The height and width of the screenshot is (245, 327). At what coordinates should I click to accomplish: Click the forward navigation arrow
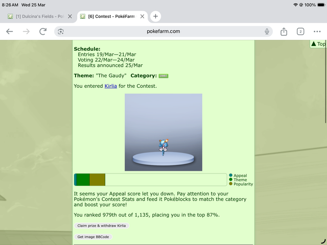click(26, 32)
